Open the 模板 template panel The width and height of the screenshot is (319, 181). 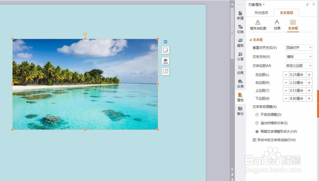click(x=240, y=43)
